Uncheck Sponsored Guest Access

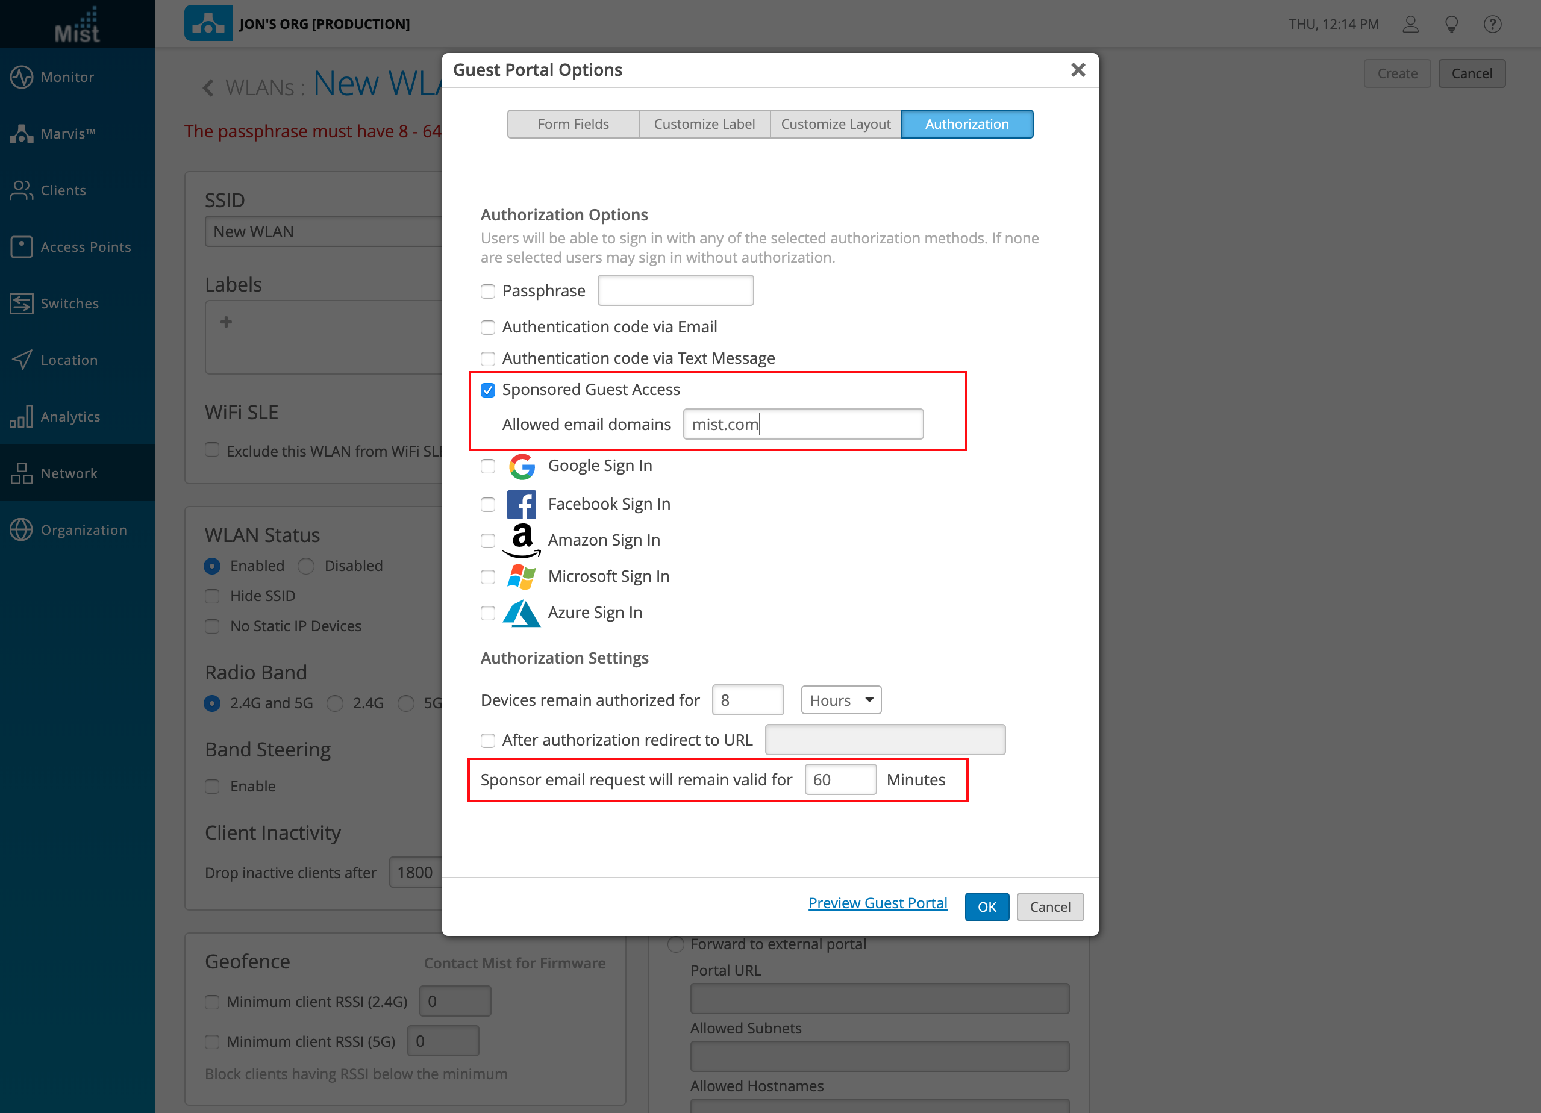(488, 390)
